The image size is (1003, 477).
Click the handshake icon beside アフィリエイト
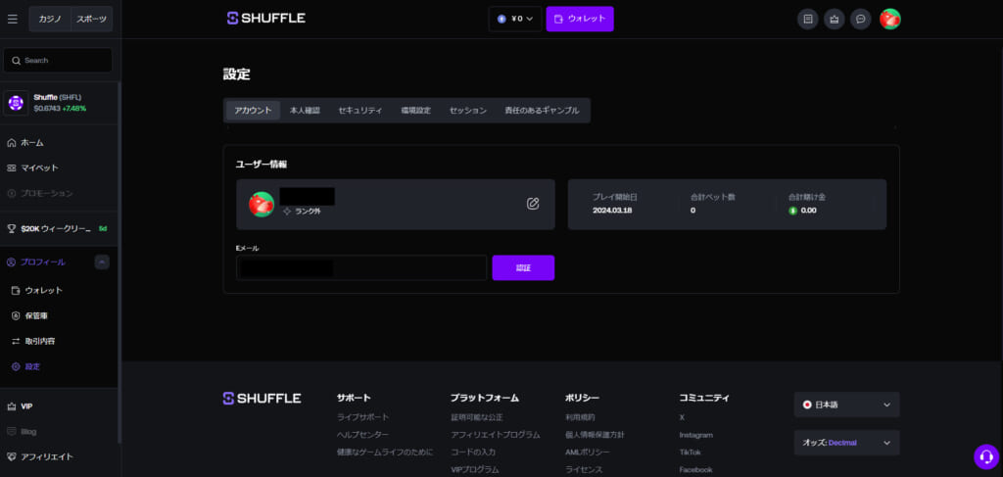(x=11, y=457)
